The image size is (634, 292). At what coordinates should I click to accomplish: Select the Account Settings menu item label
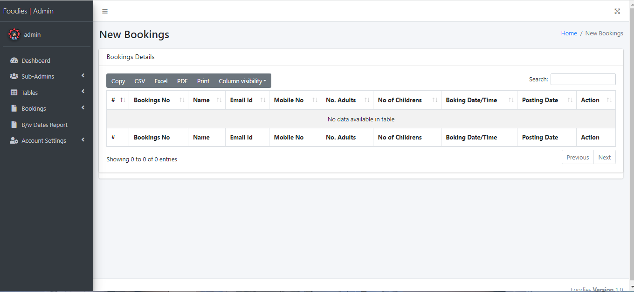(x=44, y=140)
